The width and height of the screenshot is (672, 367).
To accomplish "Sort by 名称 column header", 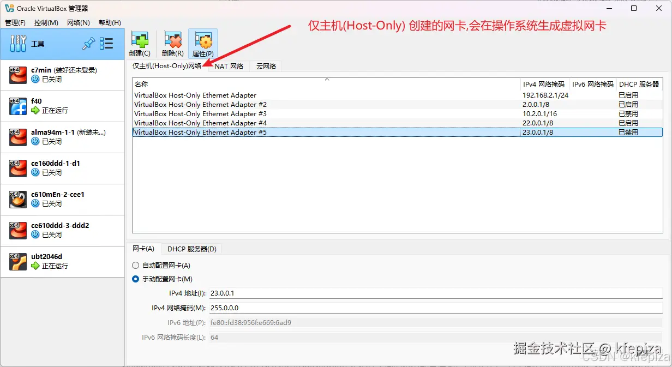I will 326,84.
